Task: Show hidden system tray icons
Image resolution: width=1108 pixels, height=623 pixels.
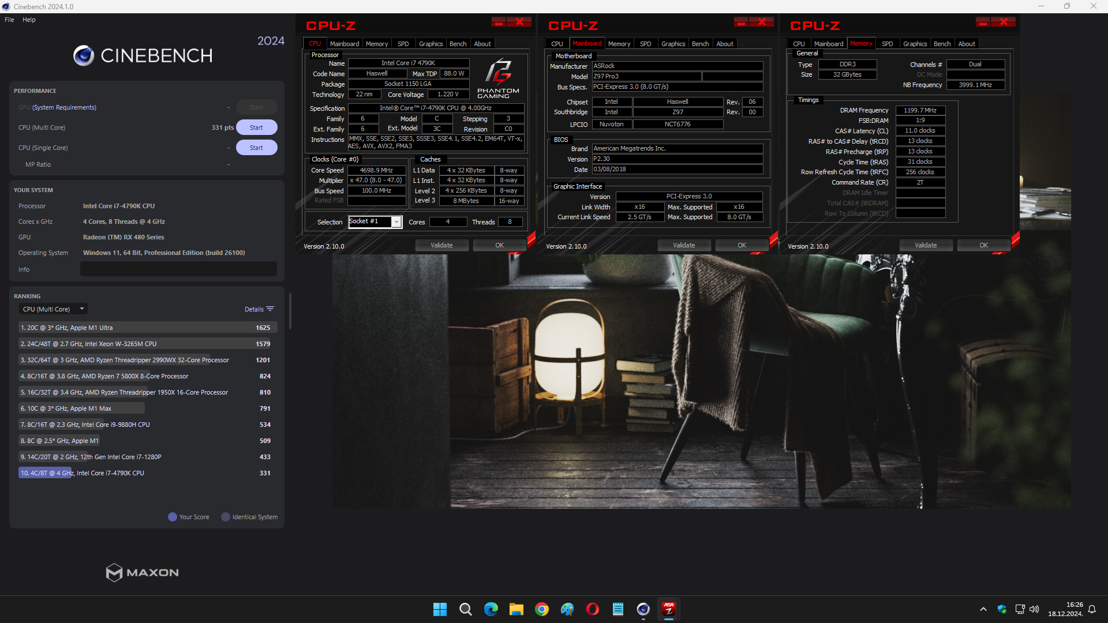Action: [983, 609]
